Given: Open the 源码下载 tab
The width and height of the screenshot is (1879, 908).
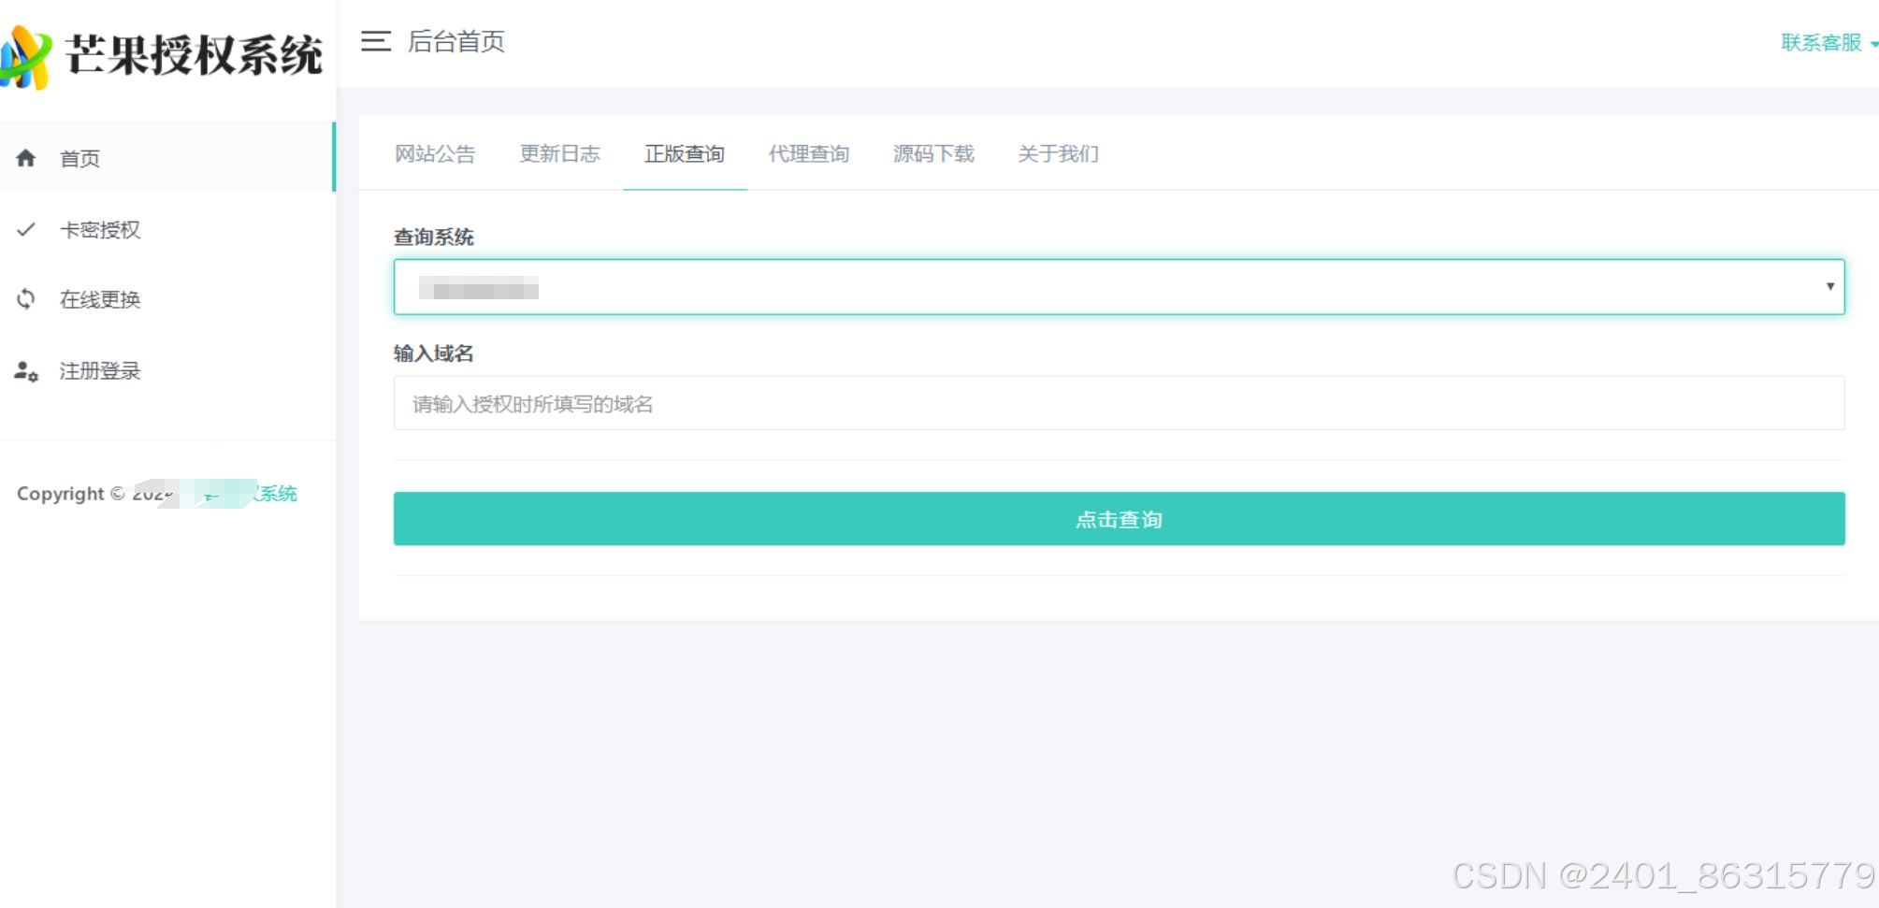Looking at the screenshot, I should 932,153.
